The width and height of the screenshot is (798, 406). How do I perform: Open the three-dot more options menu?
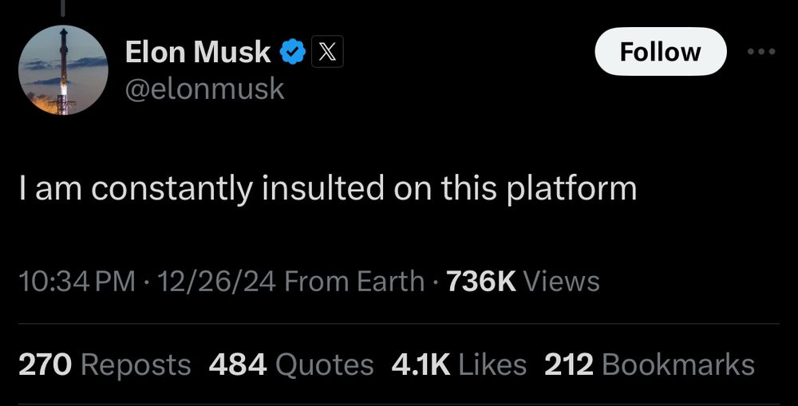tap(761, 51)
